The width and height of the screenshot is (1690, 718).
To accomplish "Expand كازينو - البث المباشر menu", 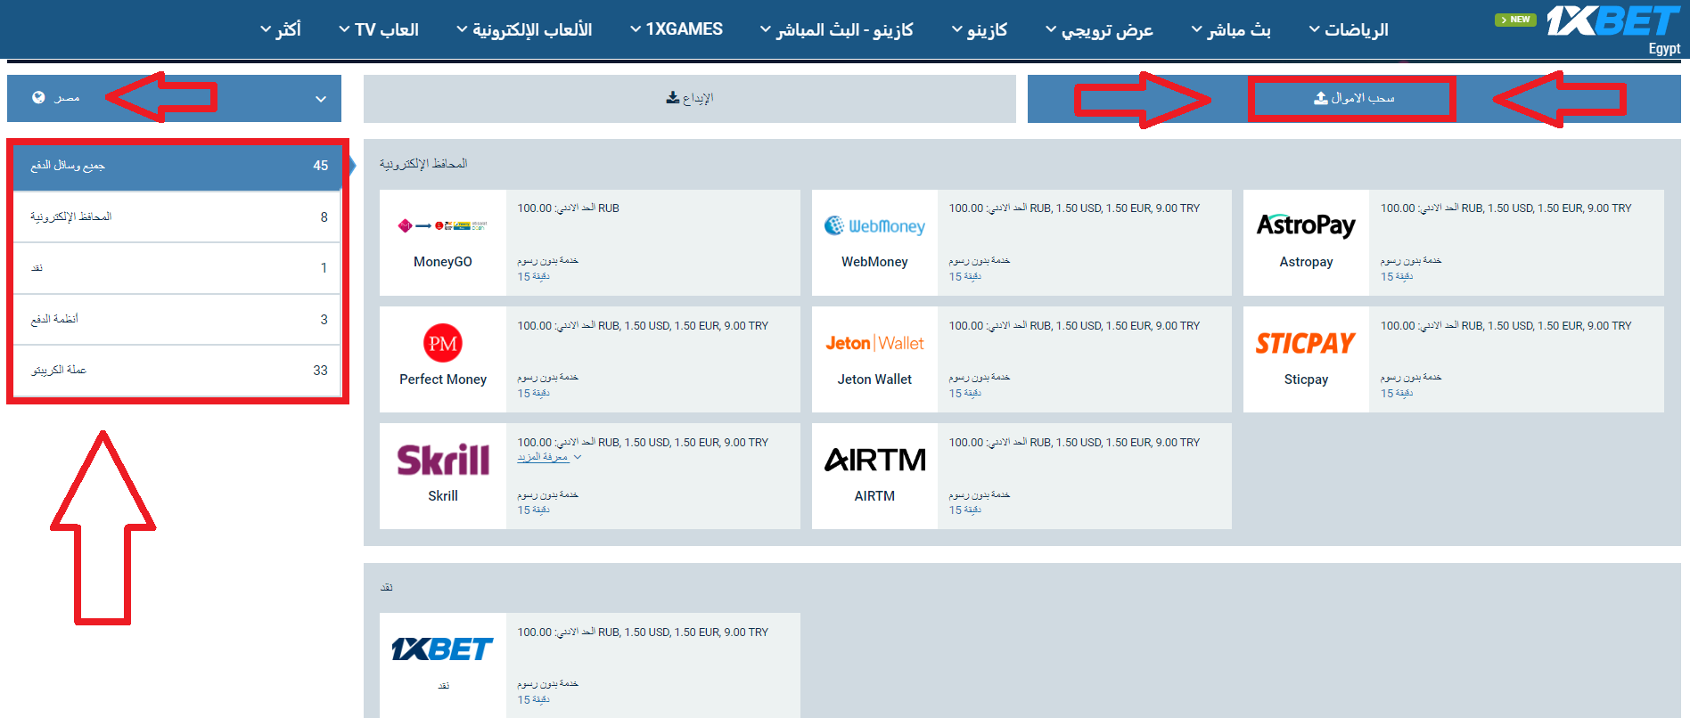I will [836, 29].
